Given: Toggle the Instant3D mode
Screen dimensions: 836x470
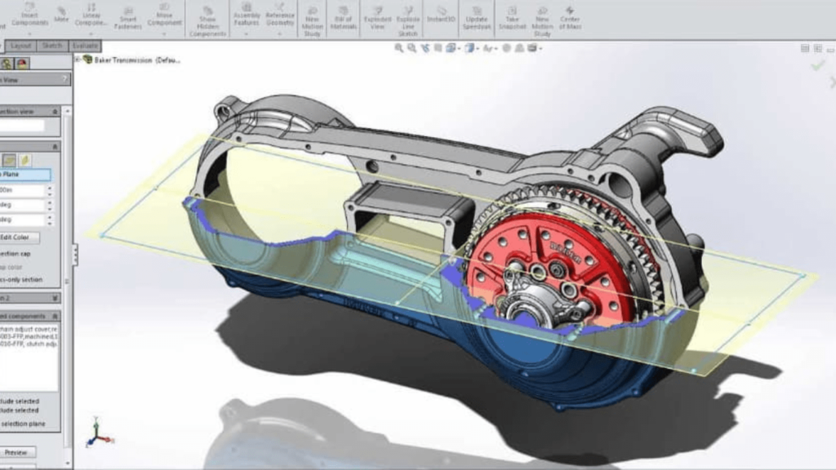Looking at the screenshot, I should (441, 15).
